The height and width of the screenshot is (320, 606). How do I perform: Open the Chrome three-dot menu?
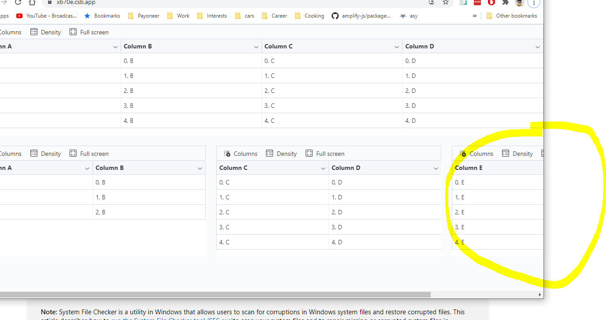pos(534,4)
